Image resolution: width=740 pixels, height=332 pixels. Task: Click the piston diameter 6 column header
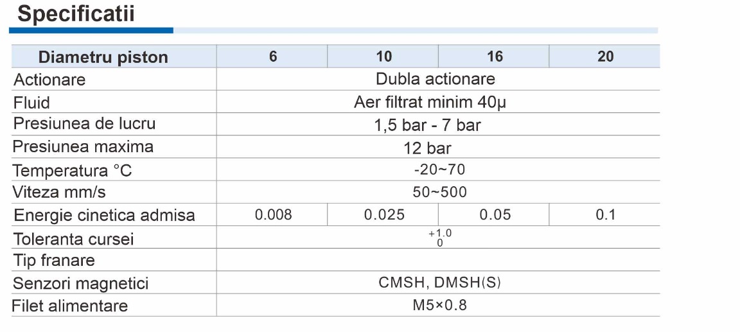(273, 57)
